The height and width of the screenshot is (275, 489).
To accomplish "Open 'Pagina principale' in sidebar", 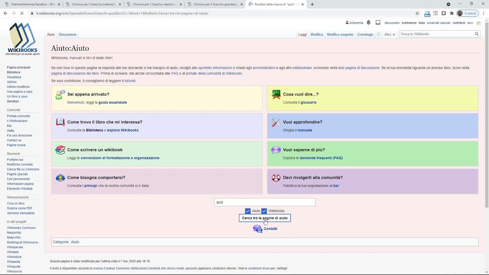I will click(19, 68).
